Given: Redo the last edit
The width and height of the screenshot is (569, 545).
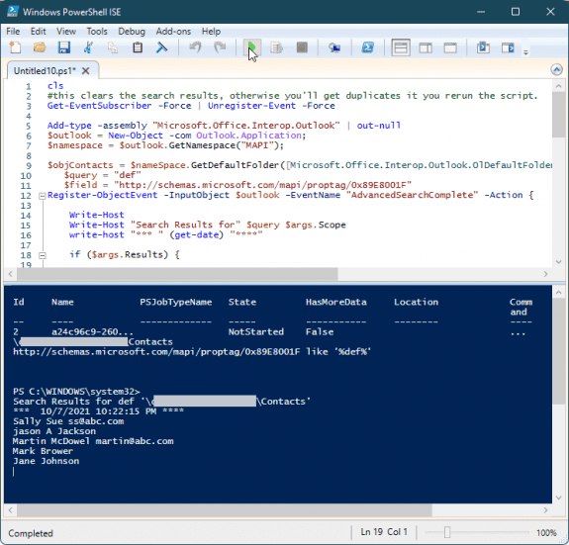Looking at the screenshot, I should [x=220, y=47].
